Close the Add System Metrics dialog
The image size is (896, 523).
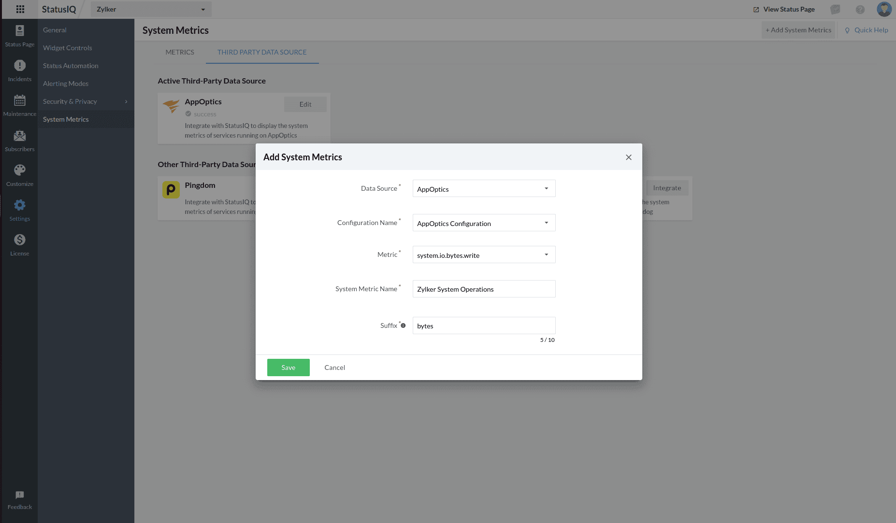(628, 157)
